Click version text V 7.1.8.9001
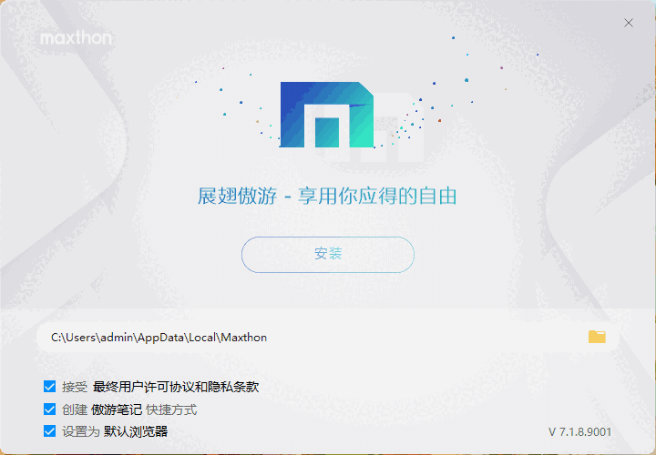 point(579,431)
